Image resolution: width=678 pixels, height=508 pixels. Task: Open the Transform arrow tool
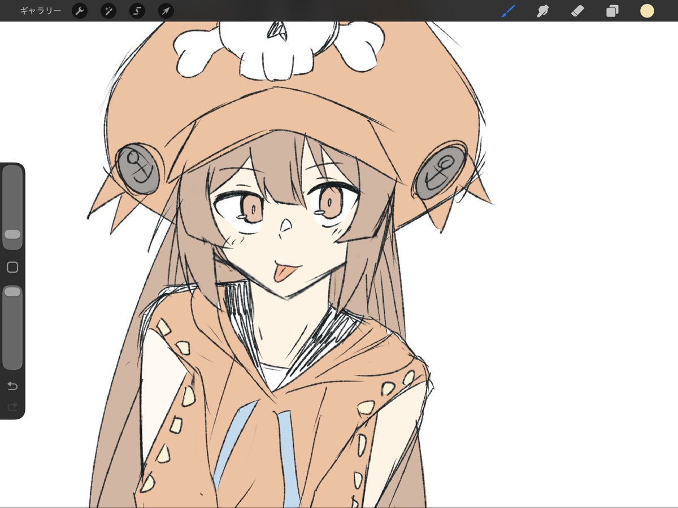[x=165, y=11]
